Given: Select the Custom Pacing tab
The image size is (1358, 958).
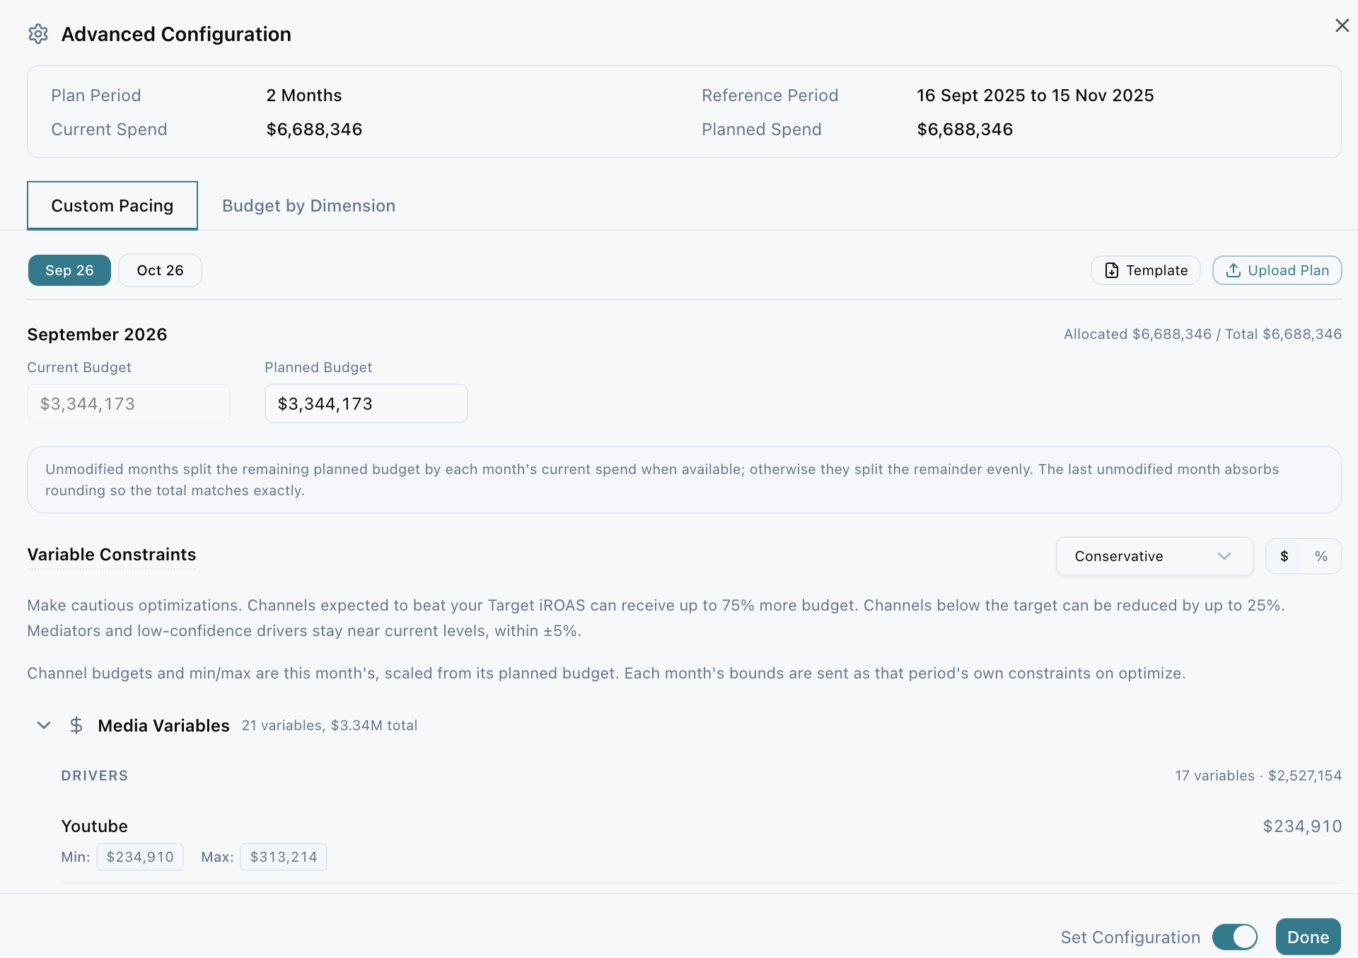Looking at the screenshot, I should coord(112,206).
